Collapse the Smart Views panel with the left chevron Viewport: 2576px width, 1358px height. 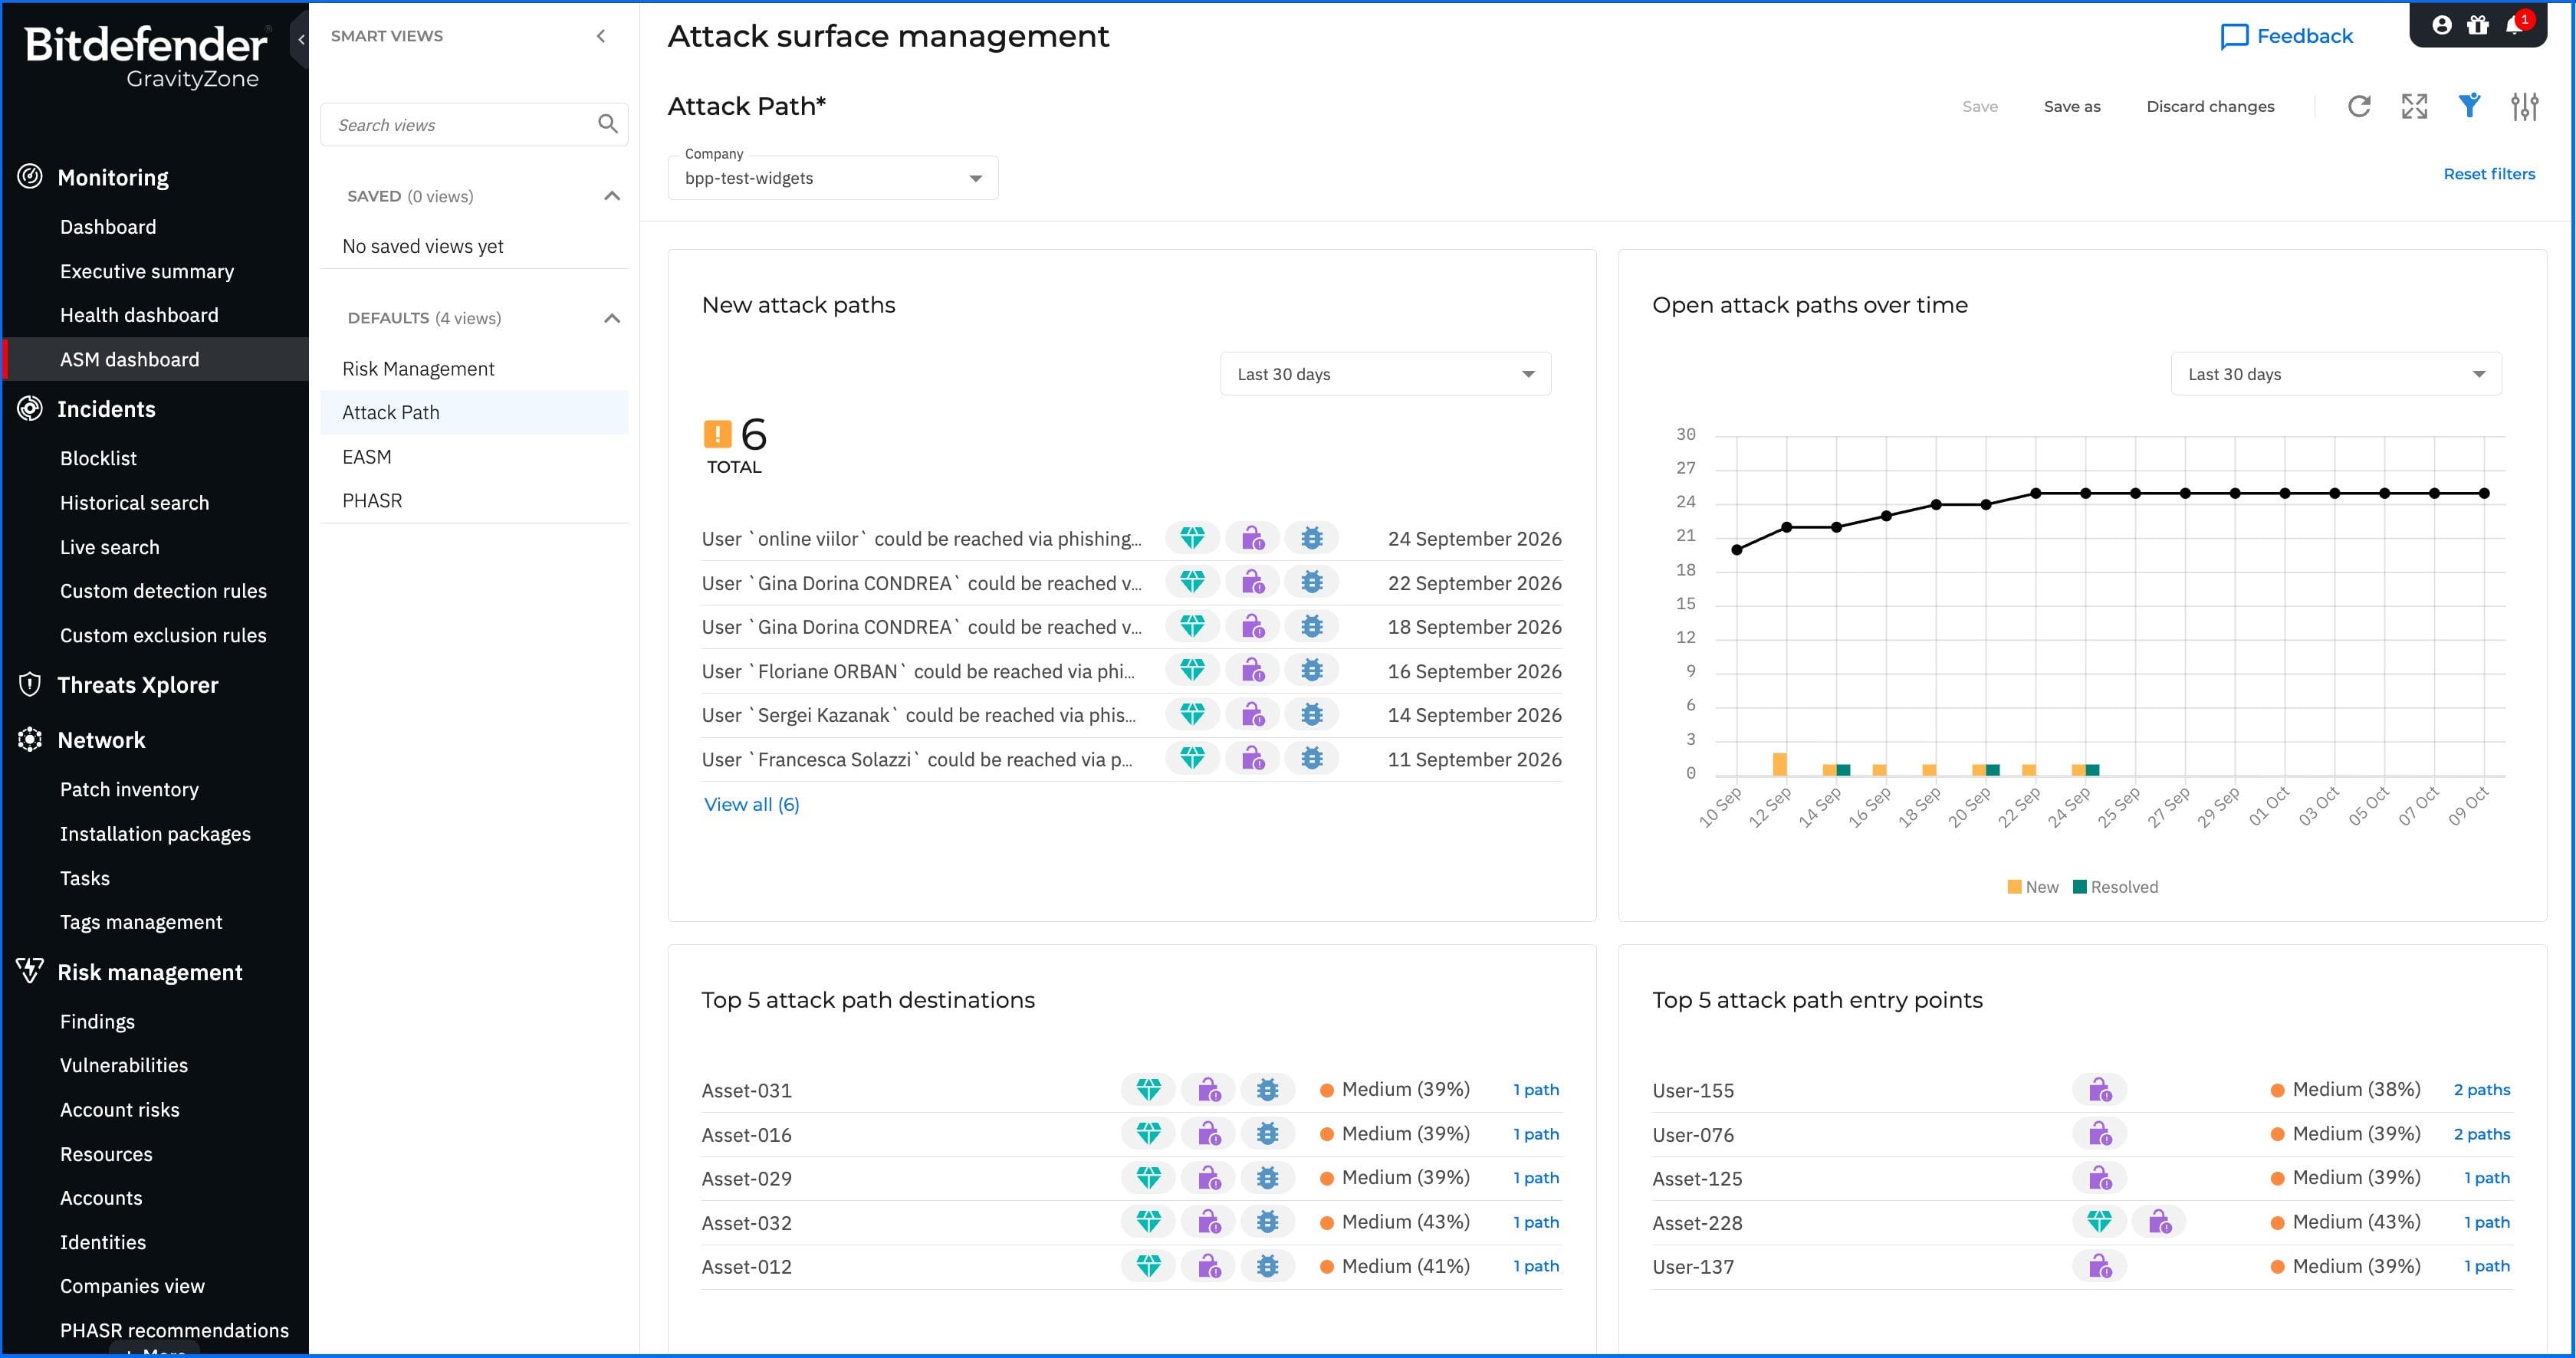pyautogui.click(x=601, y=36)
